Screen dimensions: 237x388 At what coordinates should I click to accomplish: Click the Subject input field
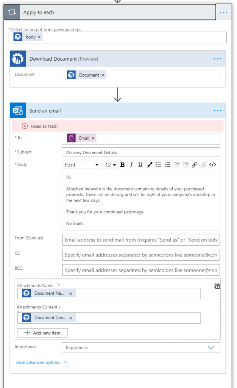tap(141, 152)
